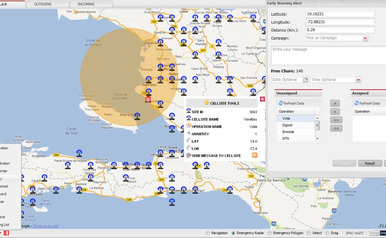Image resolution: width=386 pixels, height=238 pixels.
Task: Close the Cellsite Tools popup
Action: click(x=262, y=99)
